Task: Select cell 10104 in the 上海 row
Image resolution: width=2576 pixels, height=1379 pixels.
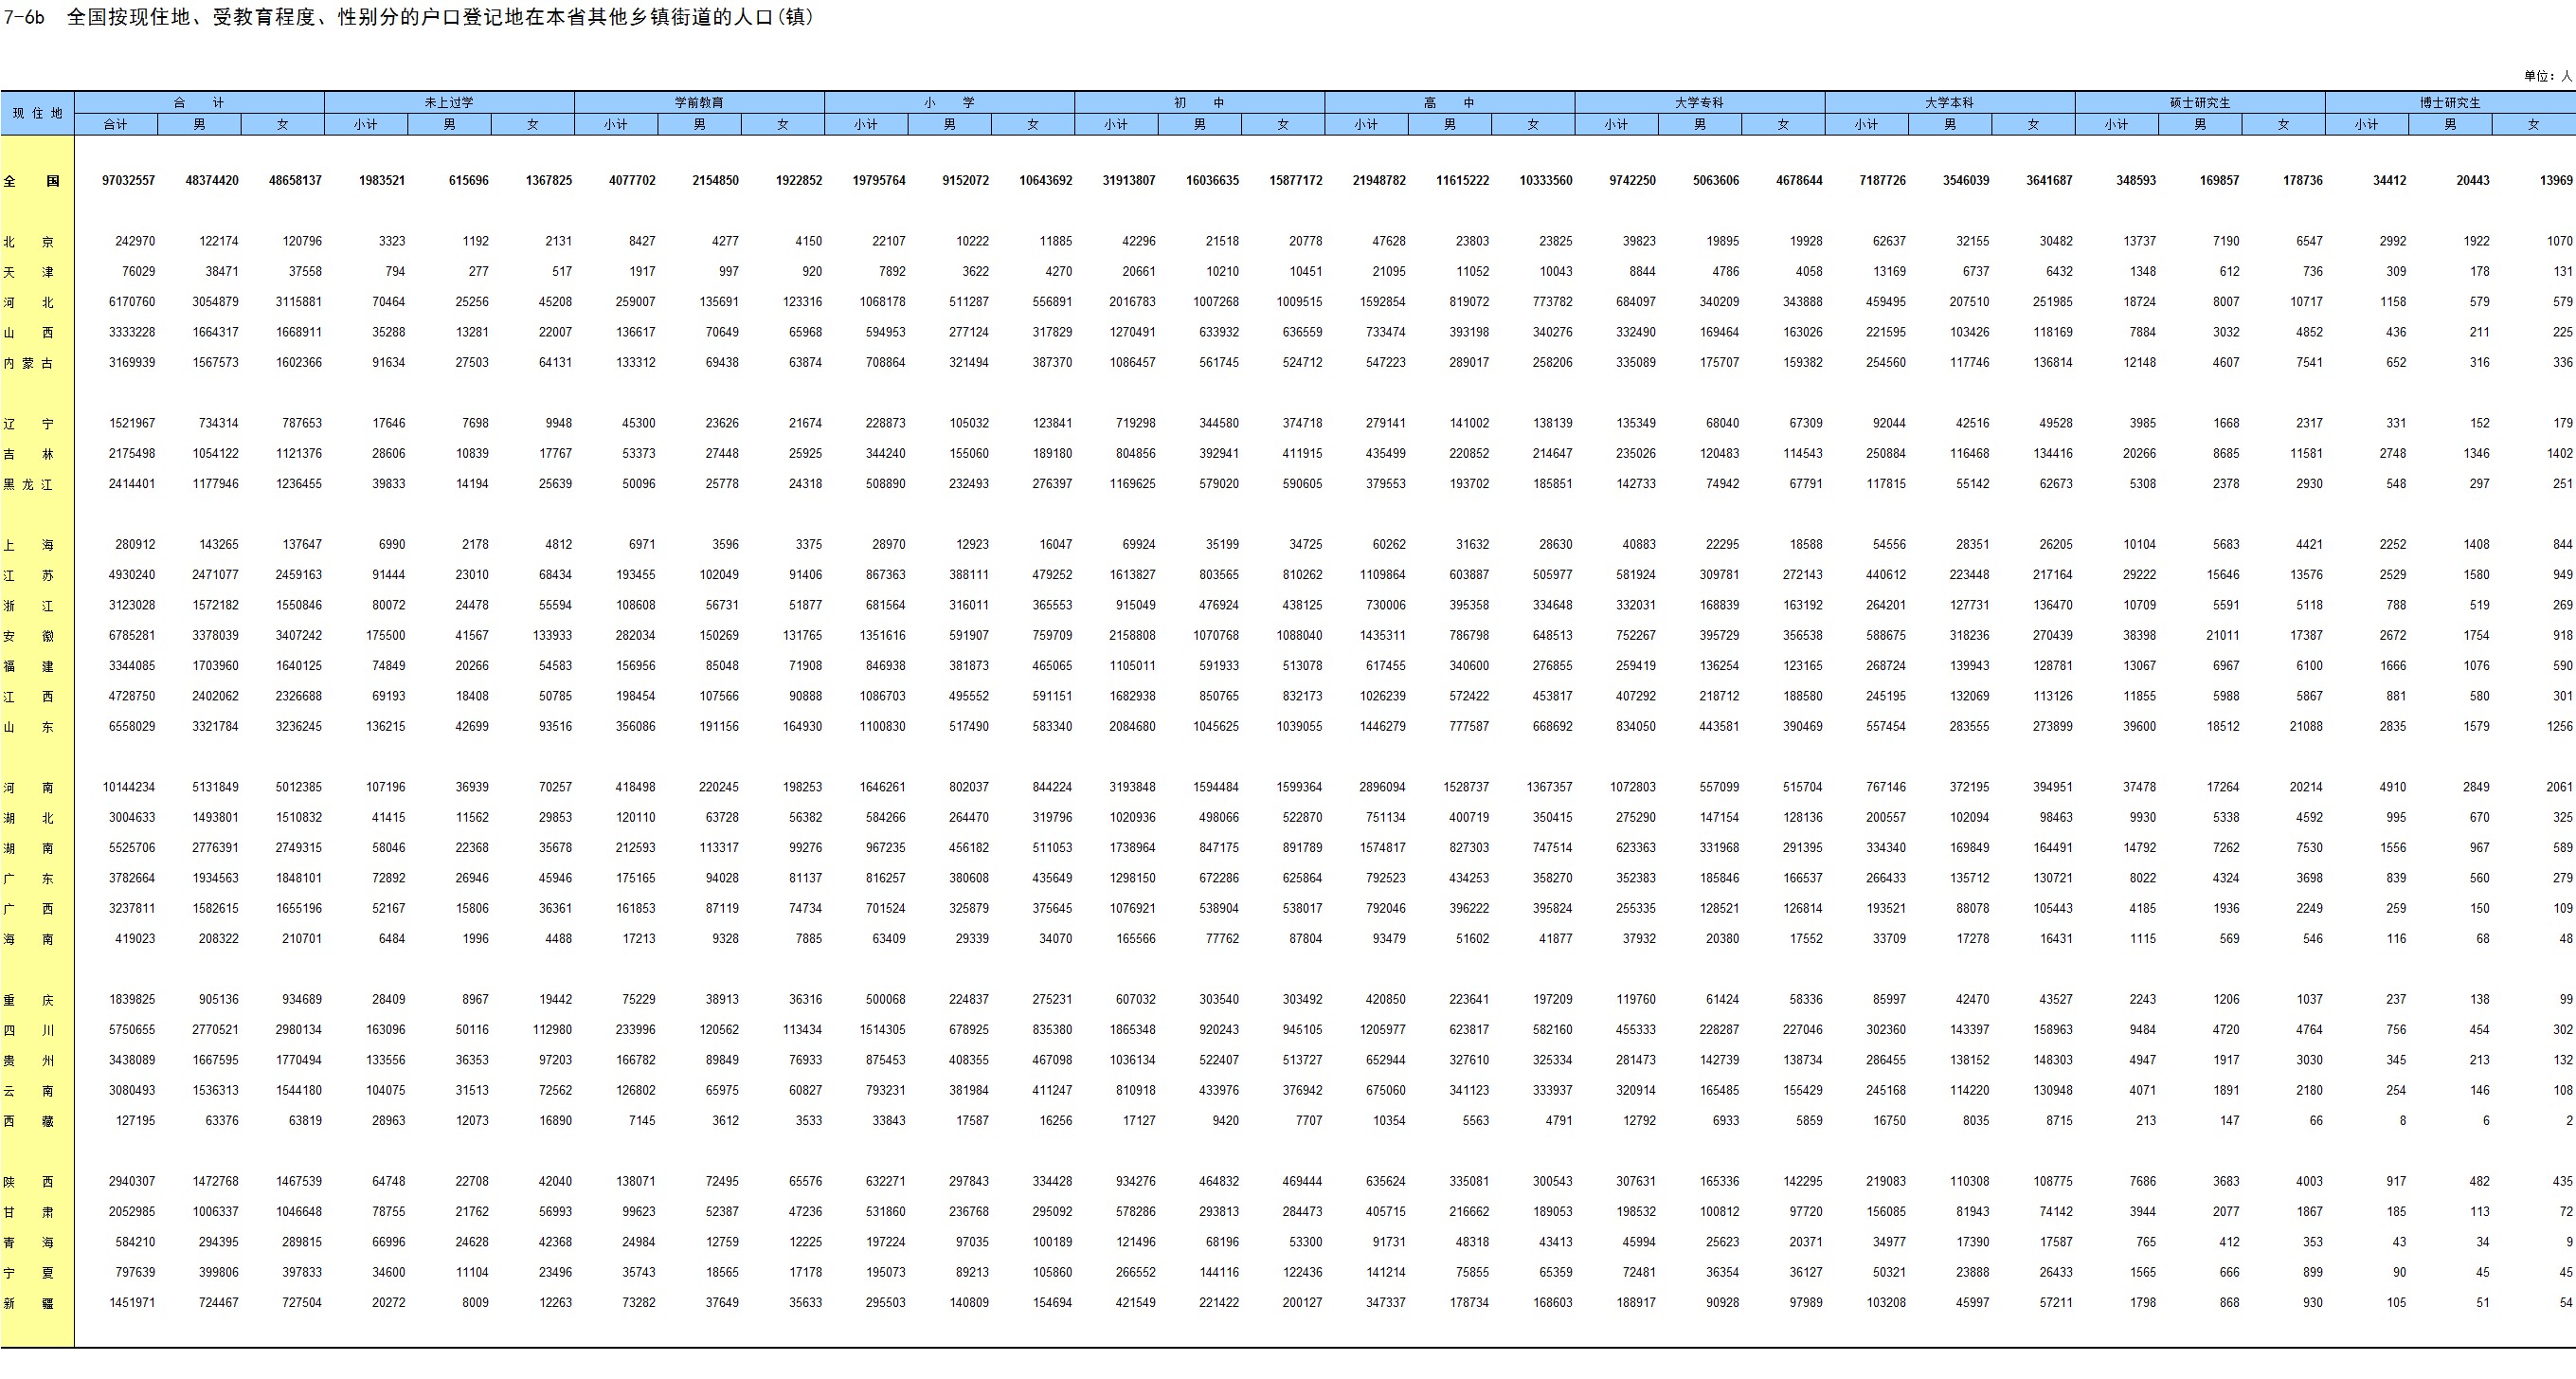Action: pos(2139,544)
